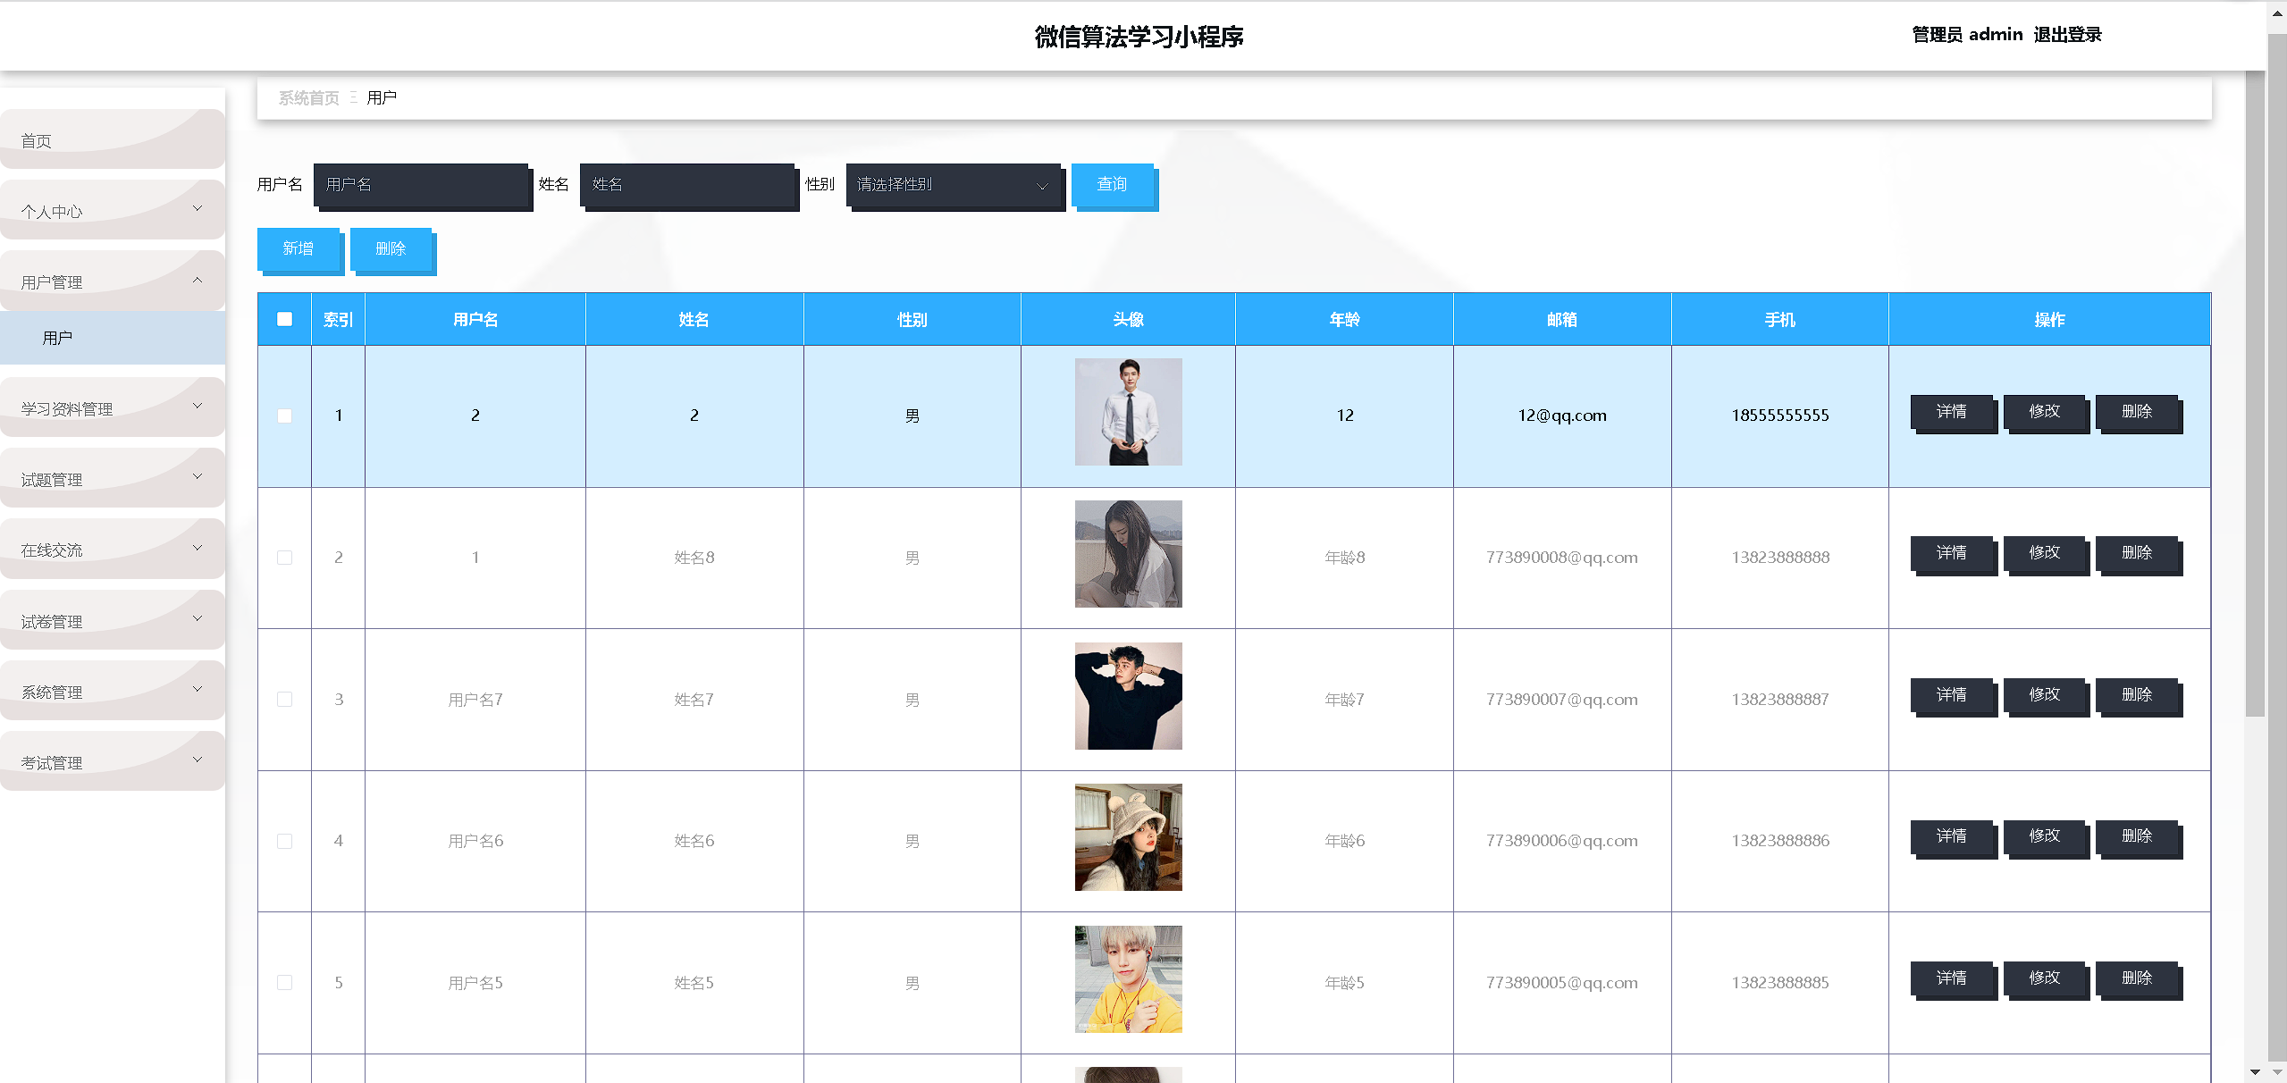Click the 新增 add button

click(x=298, y=249)
